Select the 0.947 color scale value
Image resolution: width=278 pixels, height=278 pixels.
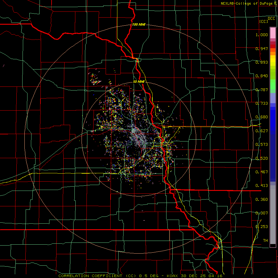[262, 48]
